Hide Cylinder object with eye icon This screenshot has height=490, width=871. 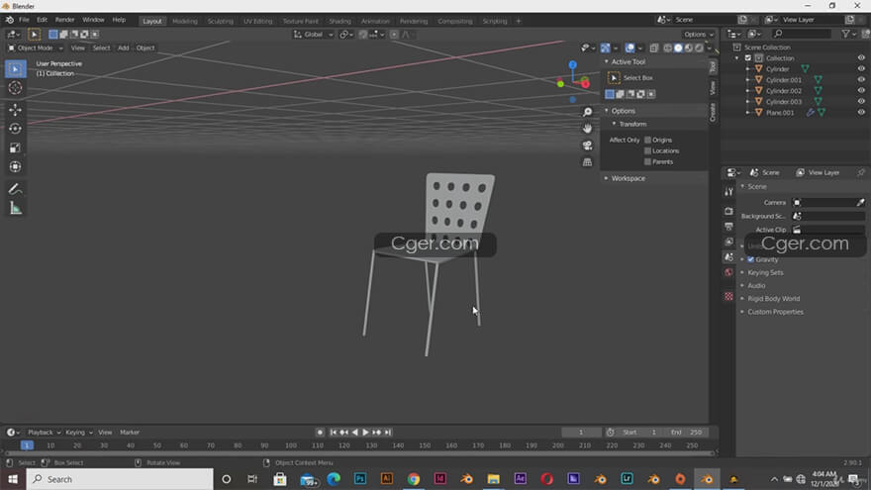[861, 69]
